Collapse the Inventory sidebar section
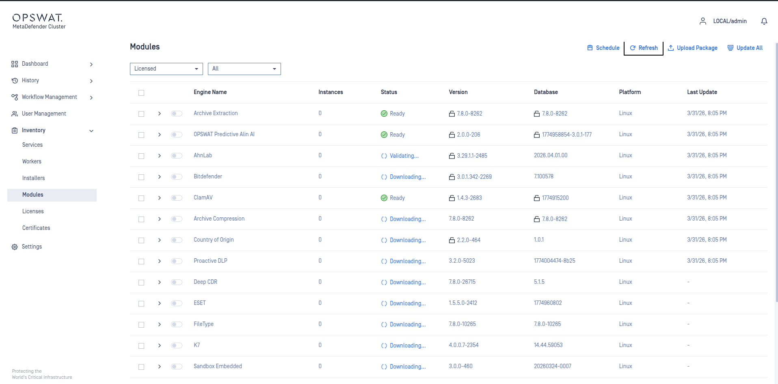This screenshot has width=778, height=384. coord(91,131)
